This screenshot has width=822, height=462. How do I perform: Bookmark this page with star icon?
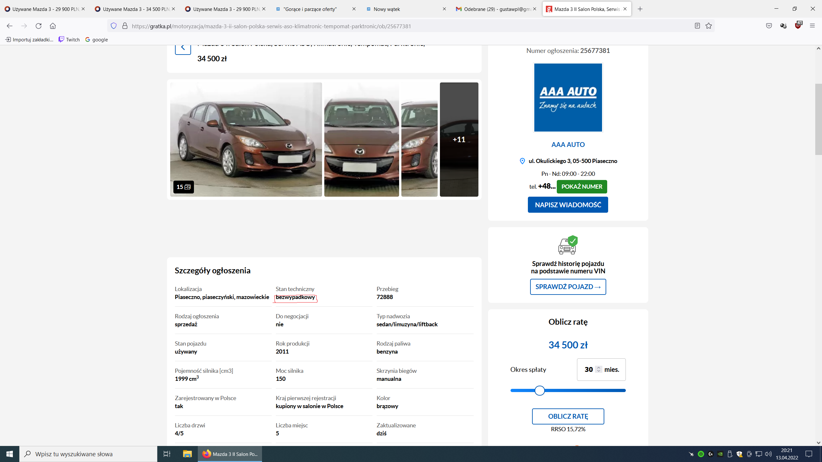tap(709, 26)
